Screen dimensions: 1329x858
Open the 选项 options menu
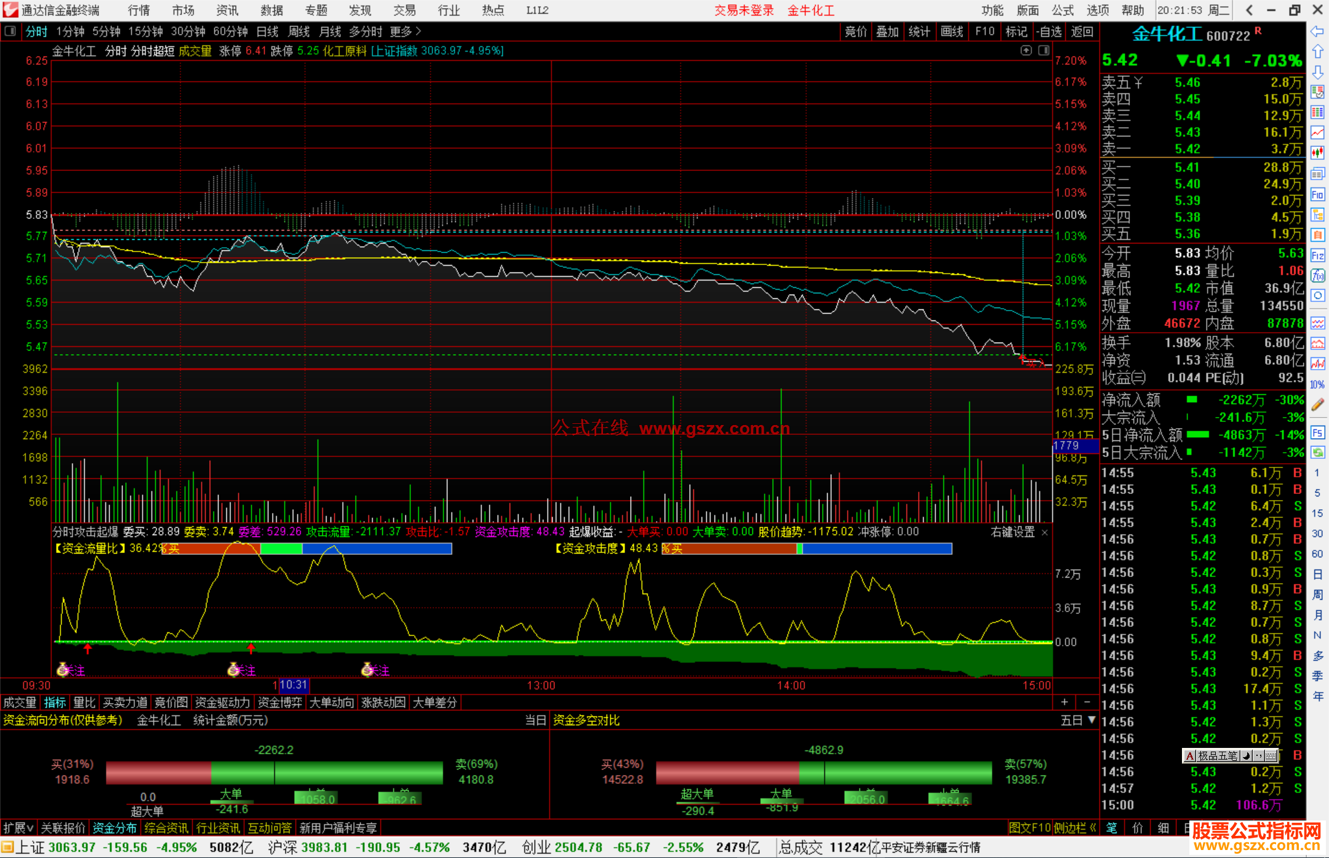tap(1098, 10)
